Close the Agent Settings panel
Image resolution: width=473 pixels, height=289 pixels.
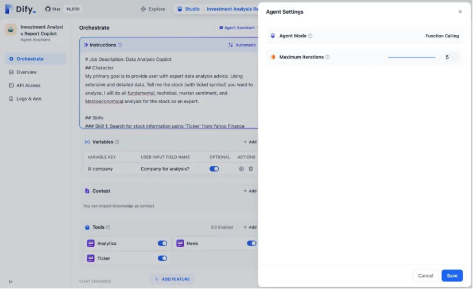(460, 11)
